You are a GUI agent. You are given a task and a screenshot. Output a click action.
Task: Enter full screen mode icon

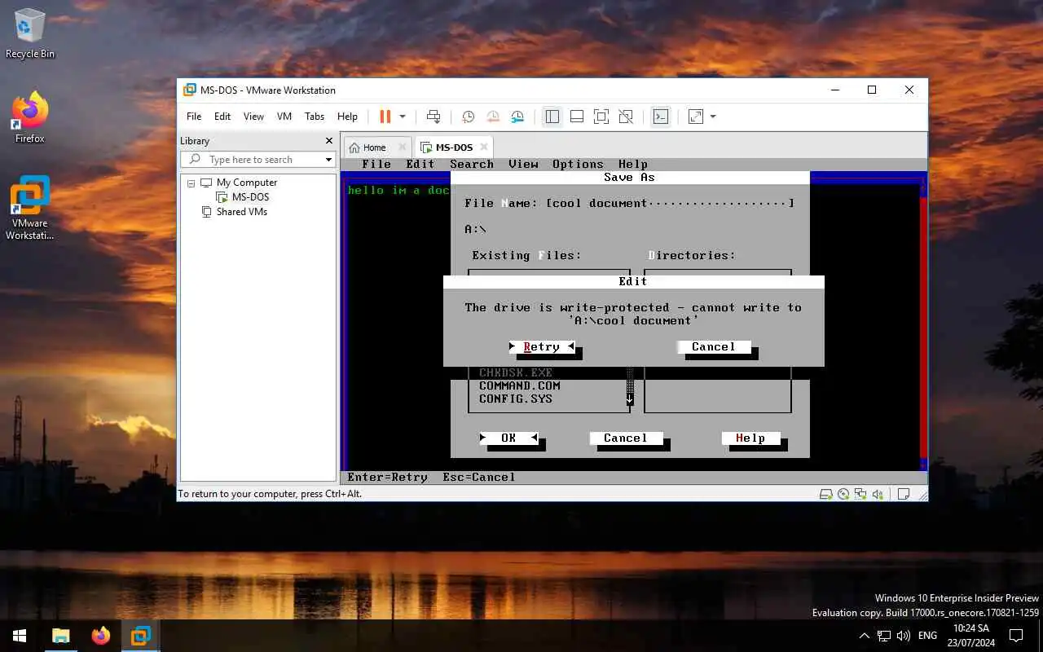(601, 117)
